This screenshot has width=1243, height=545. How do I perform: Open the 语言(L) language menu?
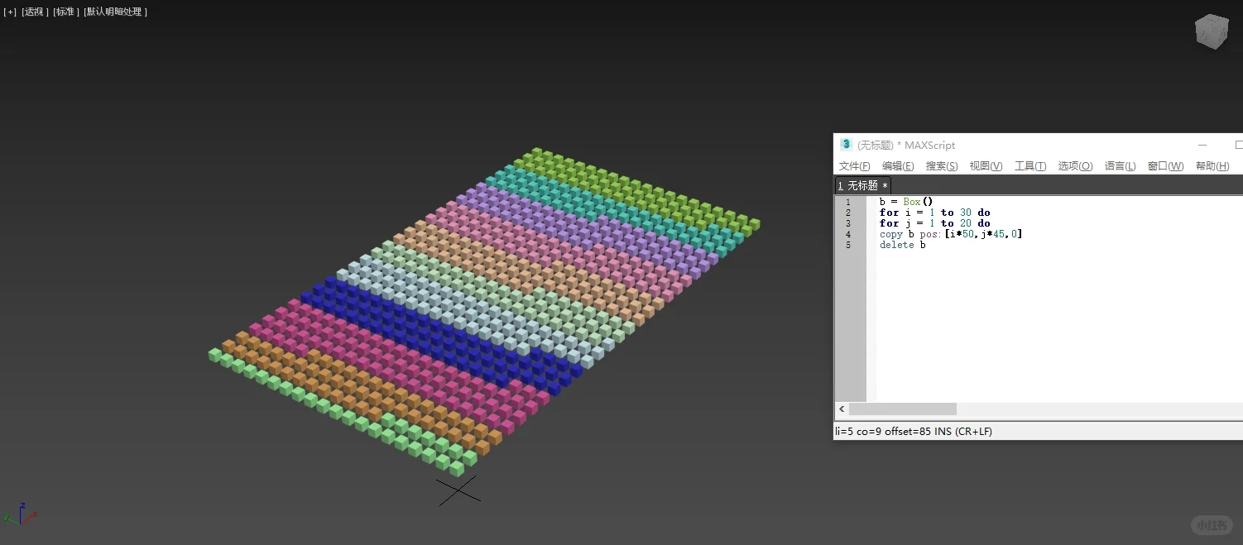[x=1120, y=165]
